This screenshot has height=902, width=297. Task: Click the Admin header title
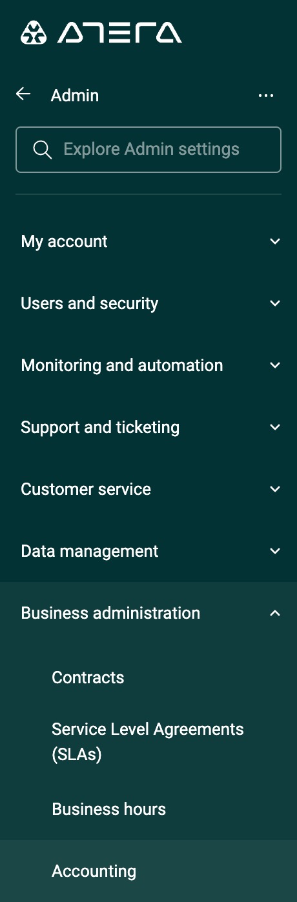click(75, 95)
